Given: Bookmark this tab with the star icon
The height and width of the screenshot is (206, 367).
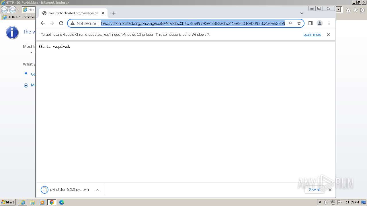Looking at the screenshot, I should tap(299, 23).
